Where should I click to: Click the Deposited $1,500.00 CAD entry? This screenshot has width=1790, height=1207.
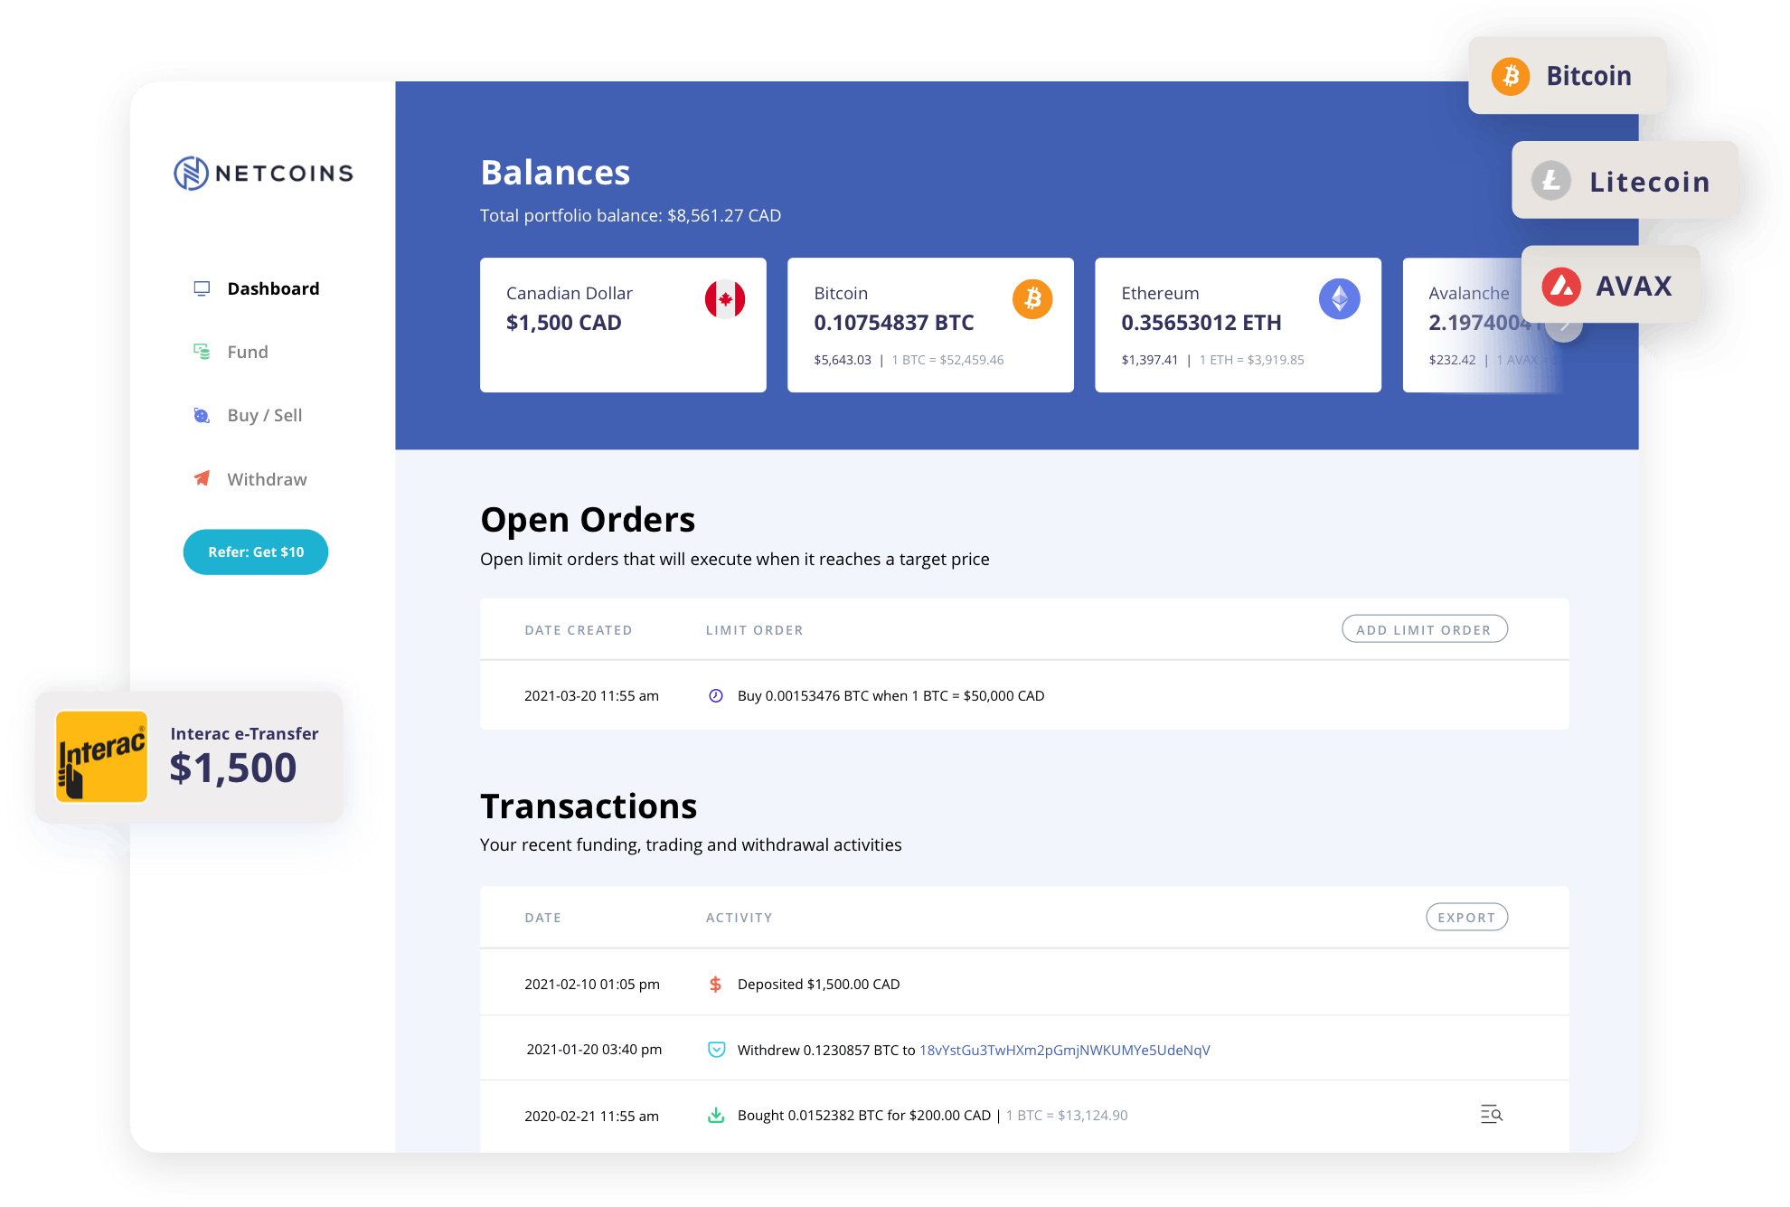[x=818, y=984]
